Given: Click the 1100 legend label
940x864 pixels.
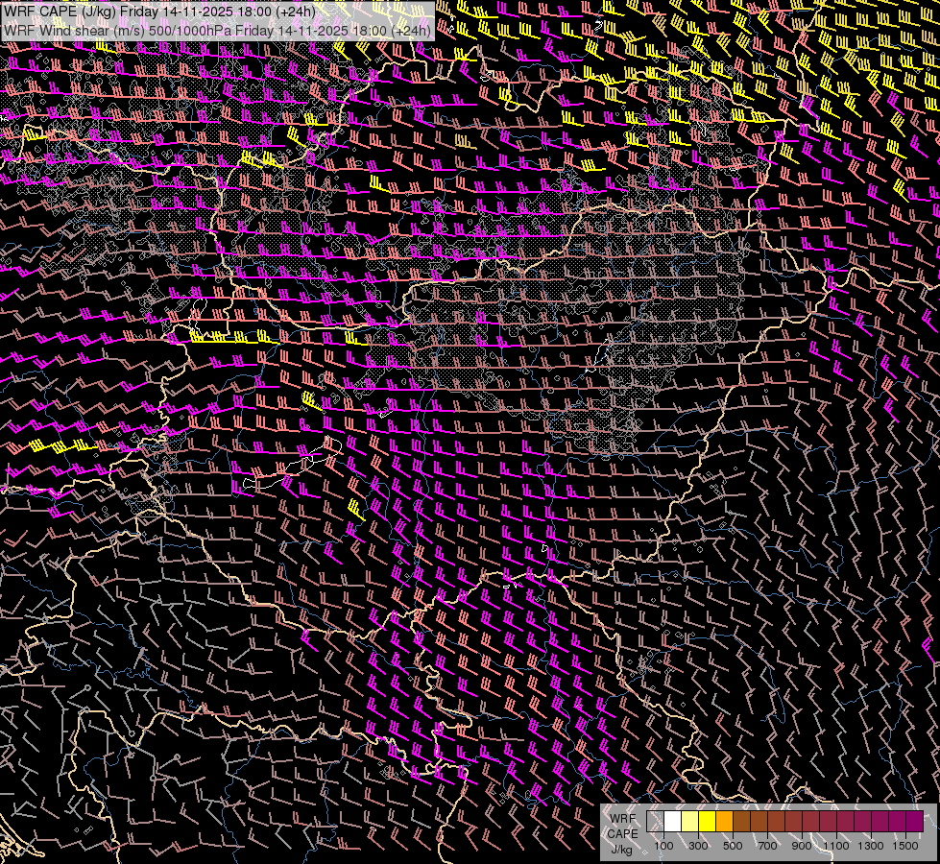Looking at the screenshot, I should click(x=835, y=846).
